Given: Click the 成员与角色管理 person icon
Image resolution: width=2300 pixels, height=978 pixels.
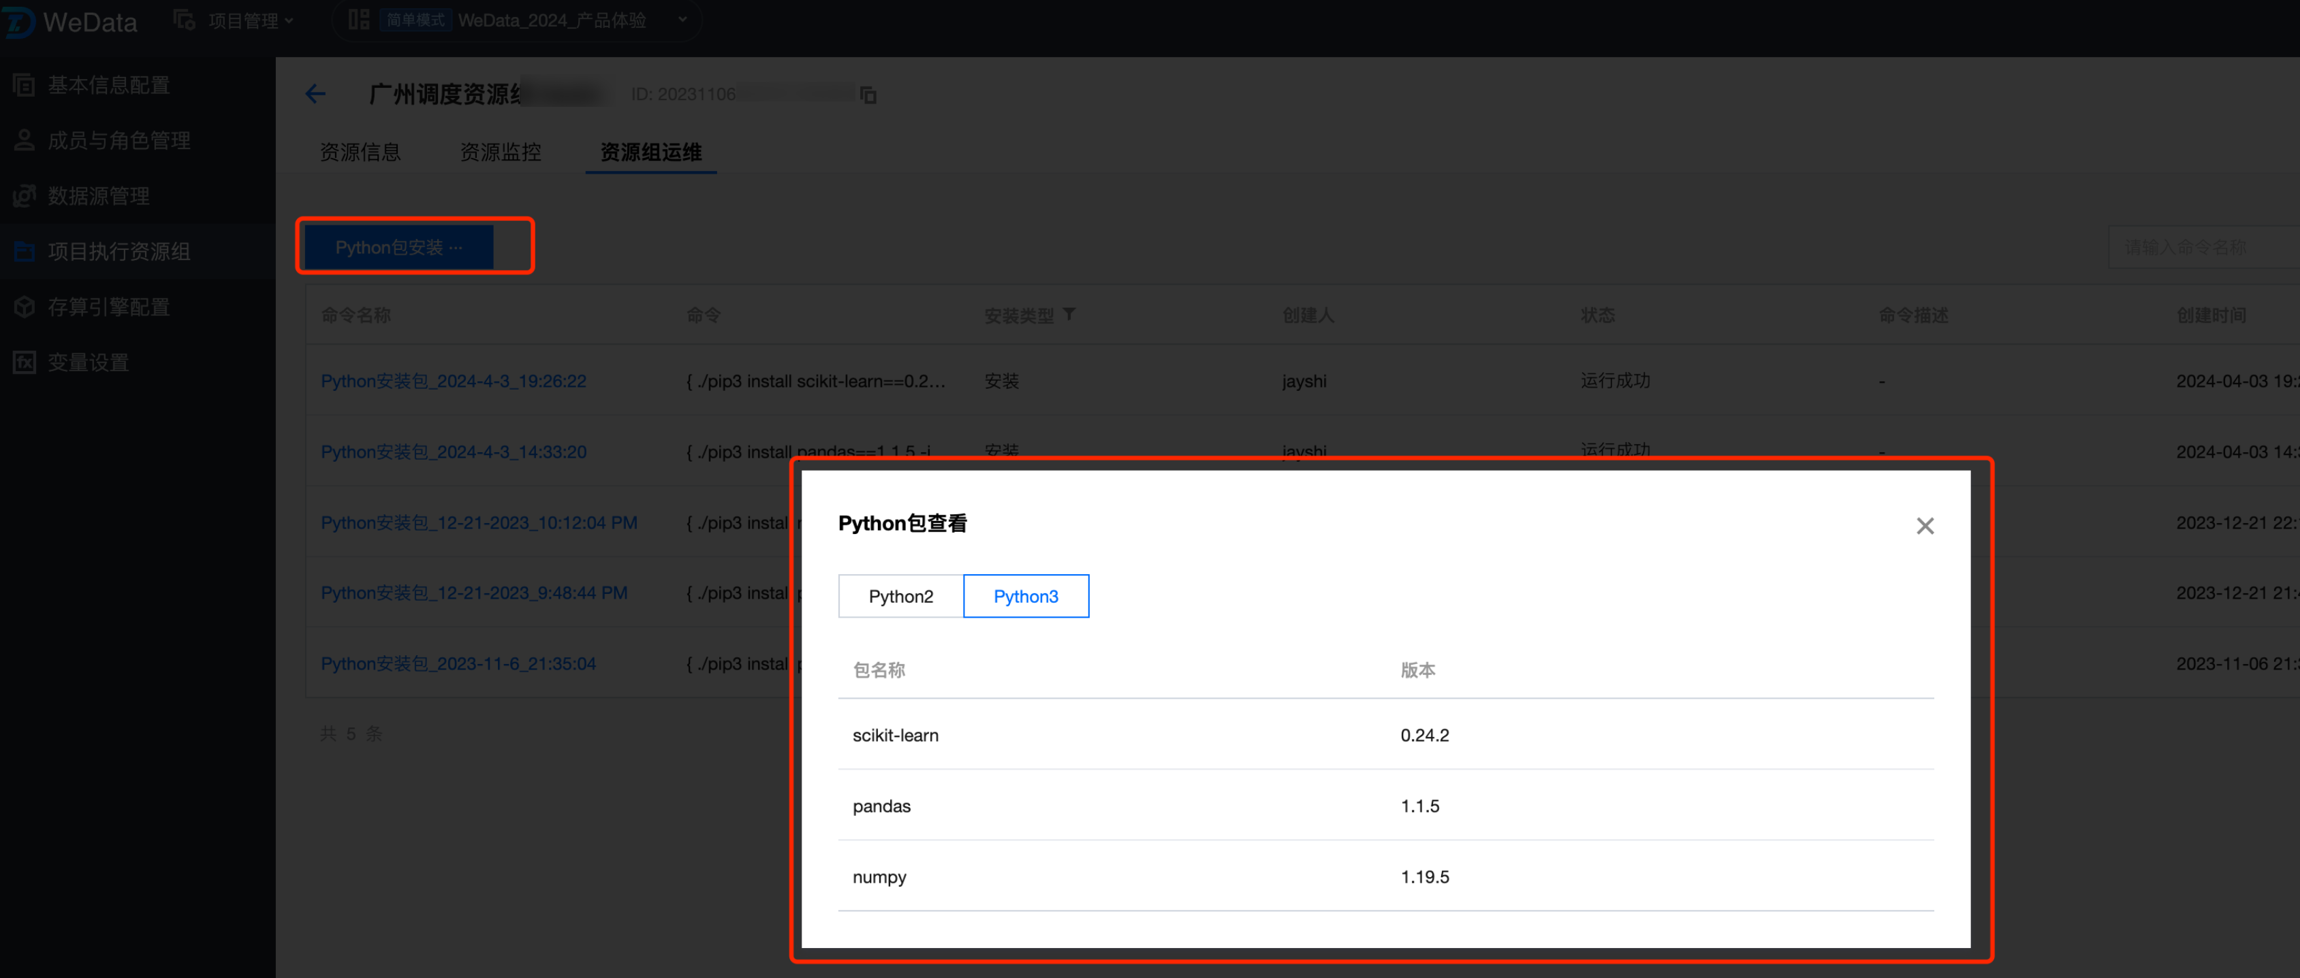Looking at the screenshot, I should (24, 140).
